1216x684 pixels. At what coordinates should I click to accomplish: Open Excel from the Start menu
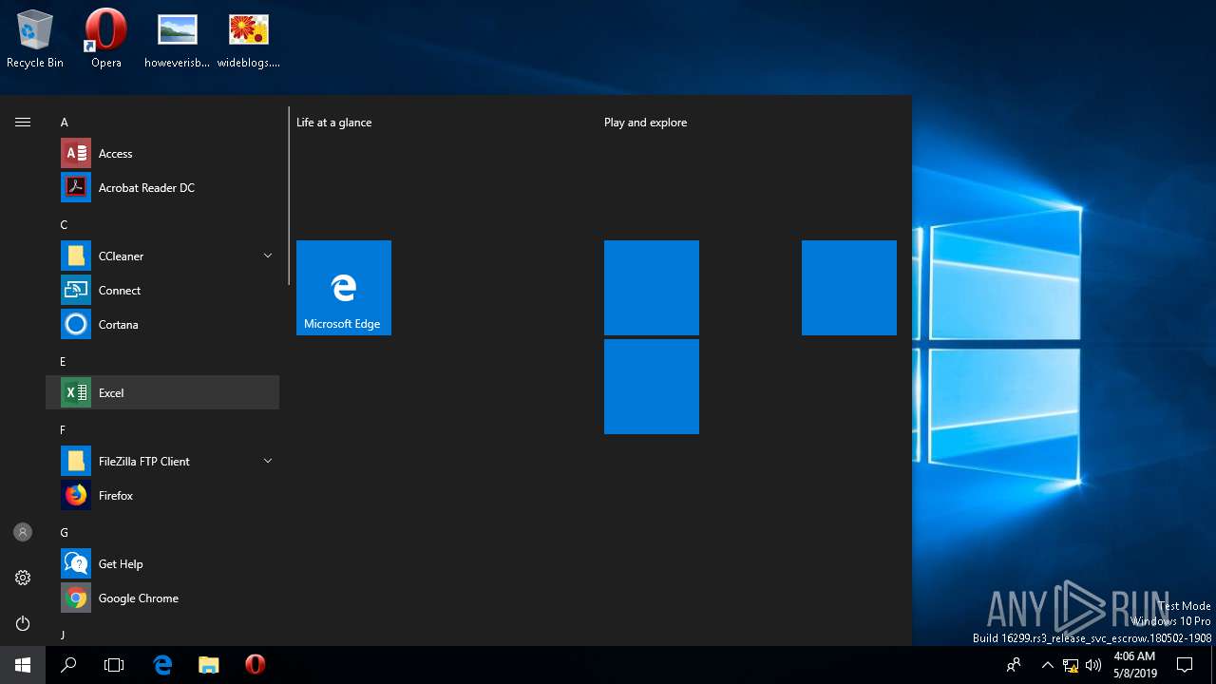pos(162,392)
